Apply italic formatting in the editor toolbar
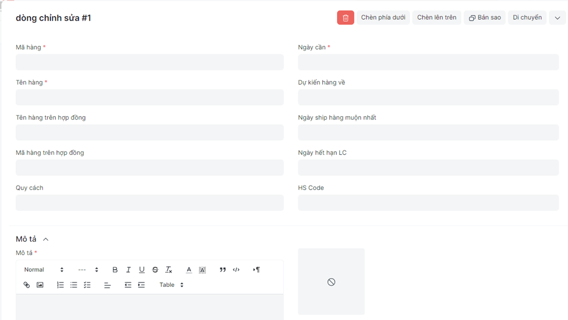This screenshot has width=568, height=320. click(128, 270)
